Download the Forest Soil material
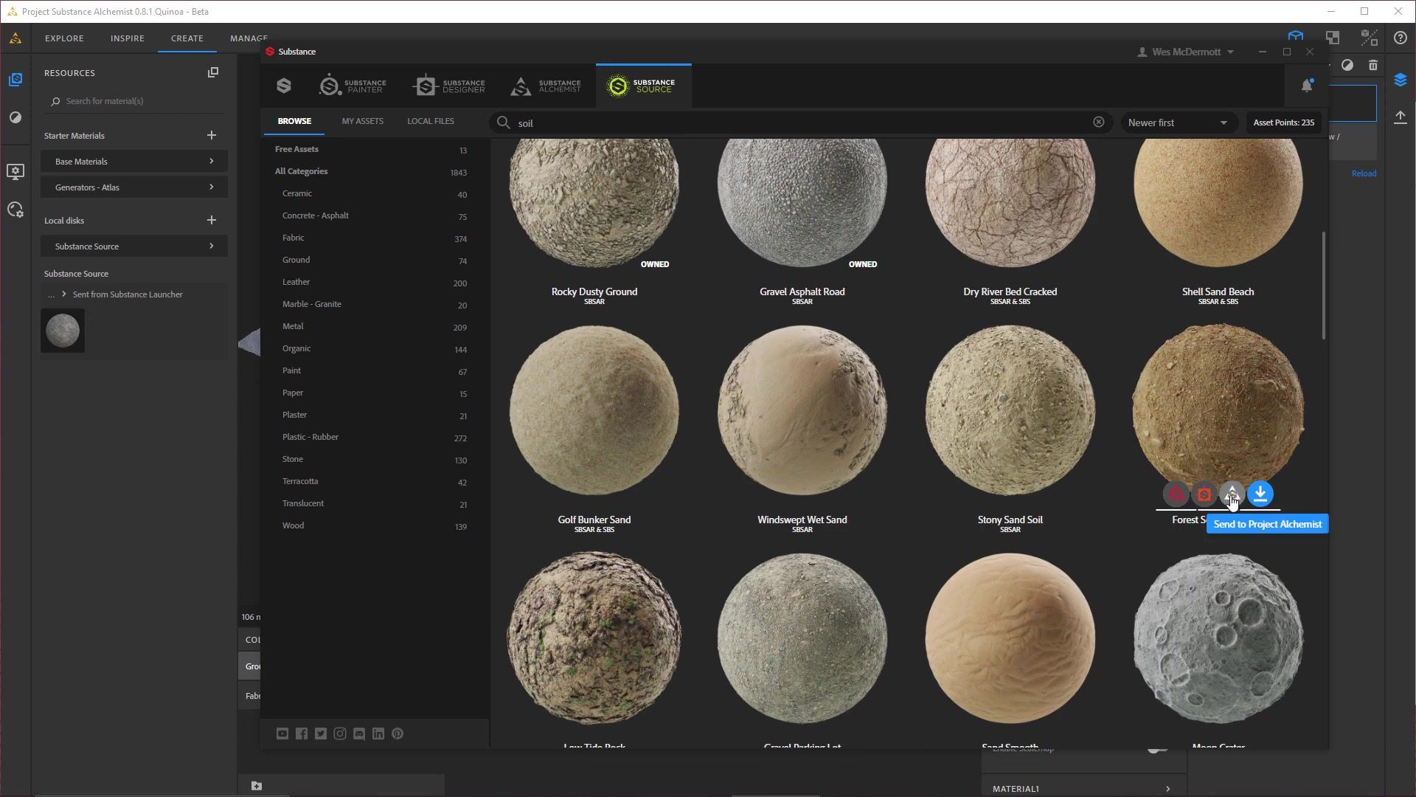1416x797 pixels. coord(1260,494)
